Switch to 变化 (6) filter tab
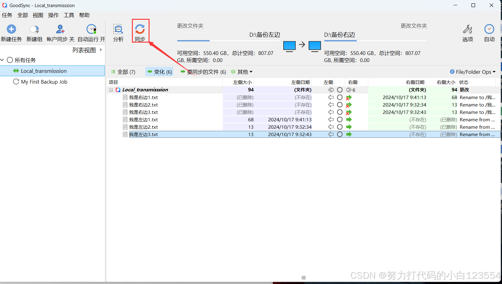This screenshot has height=284, width=502. click(x=159, y=72)
